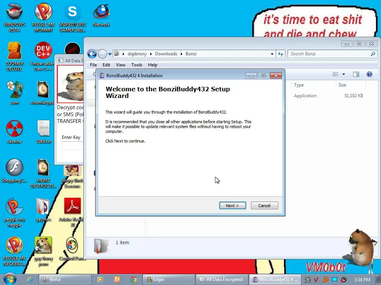Click the gaymes folder icon
The height and width of the screenshot is (285, 381).
click(x=43, y=210)
